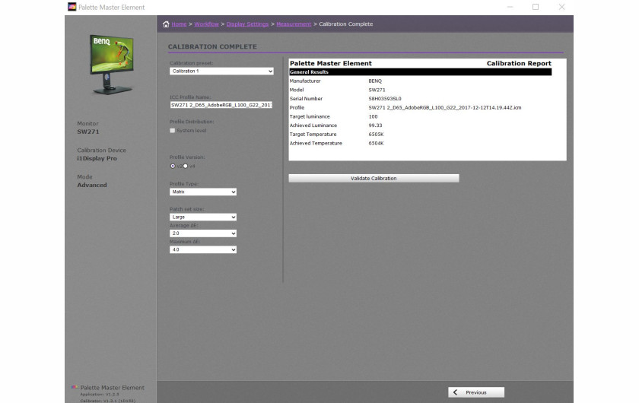This screenshot has height=403, width=639.
Task: Open the Maximum ΔE dropdown
Action: coord(203,249)
